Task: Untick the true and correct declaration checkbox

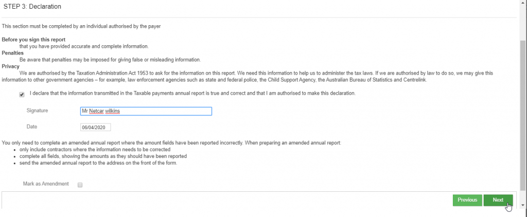Action: point(22,95)
